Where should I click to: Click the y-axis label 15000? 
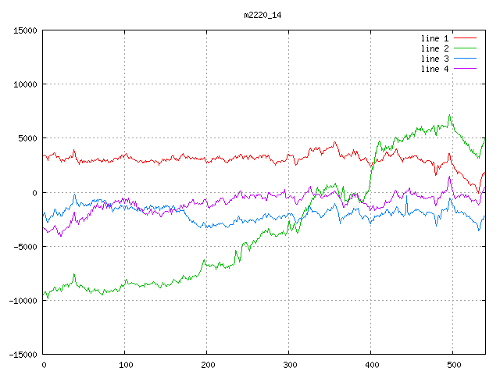pyautogui.click(x=25, y=30)
